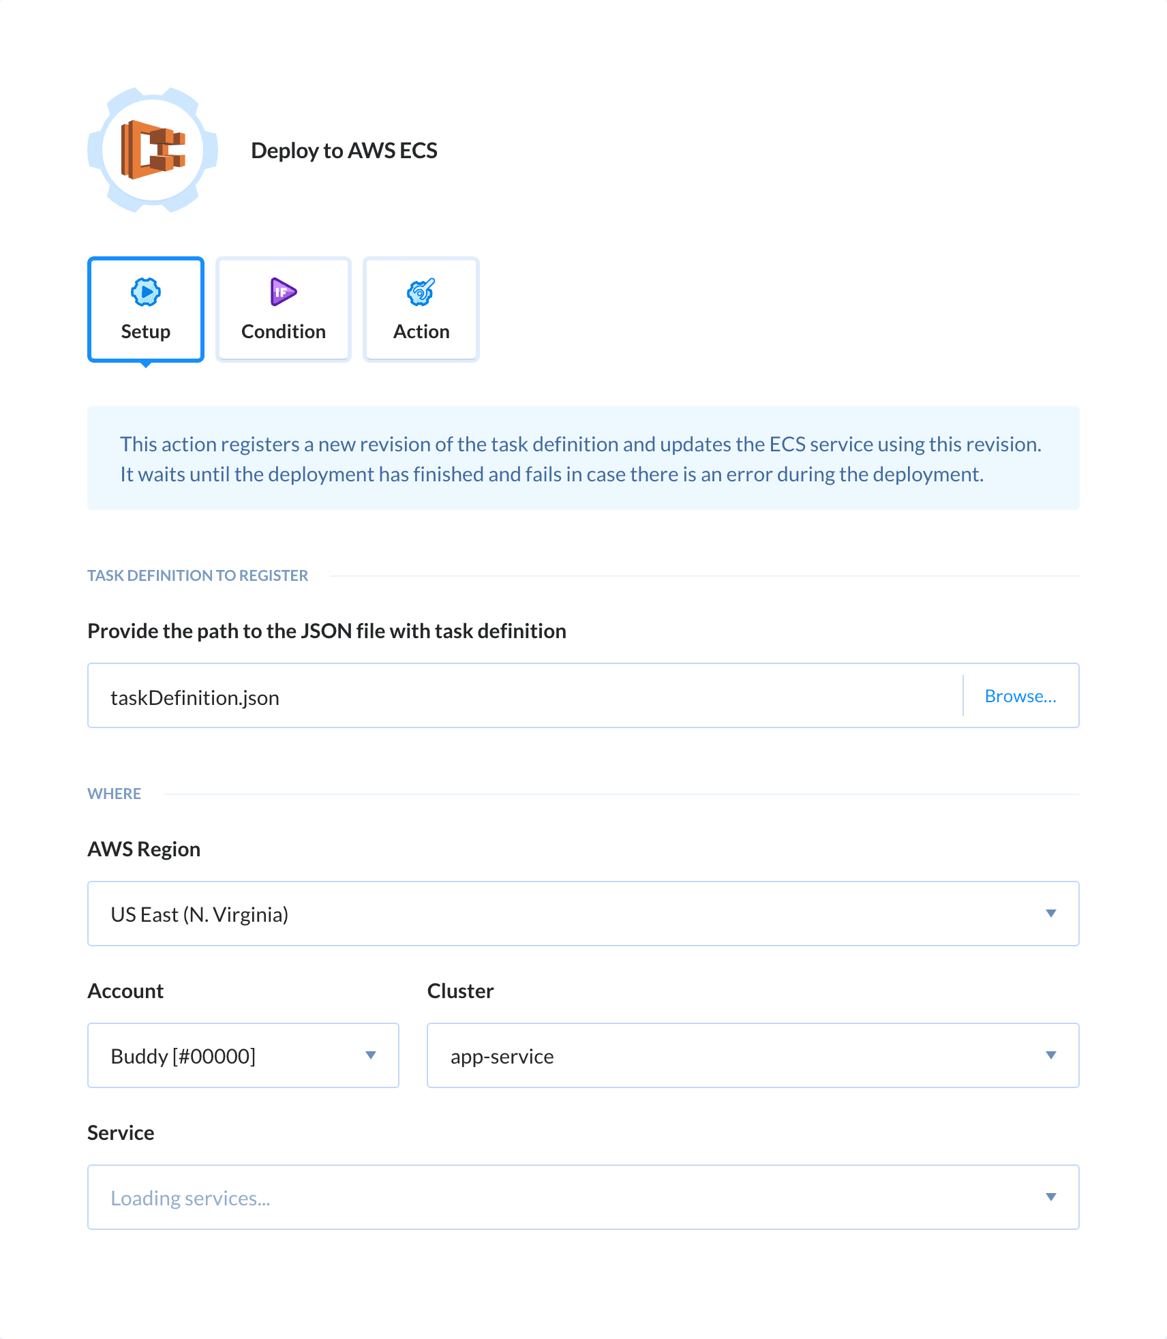Open the app-service Cluster dropdown
This screenshot has width=1167, height=1339.
753,1055
